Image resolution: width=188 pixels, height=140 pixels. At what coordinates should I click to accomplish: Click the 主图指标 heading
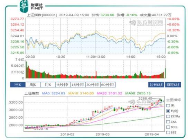coord(173,100)
